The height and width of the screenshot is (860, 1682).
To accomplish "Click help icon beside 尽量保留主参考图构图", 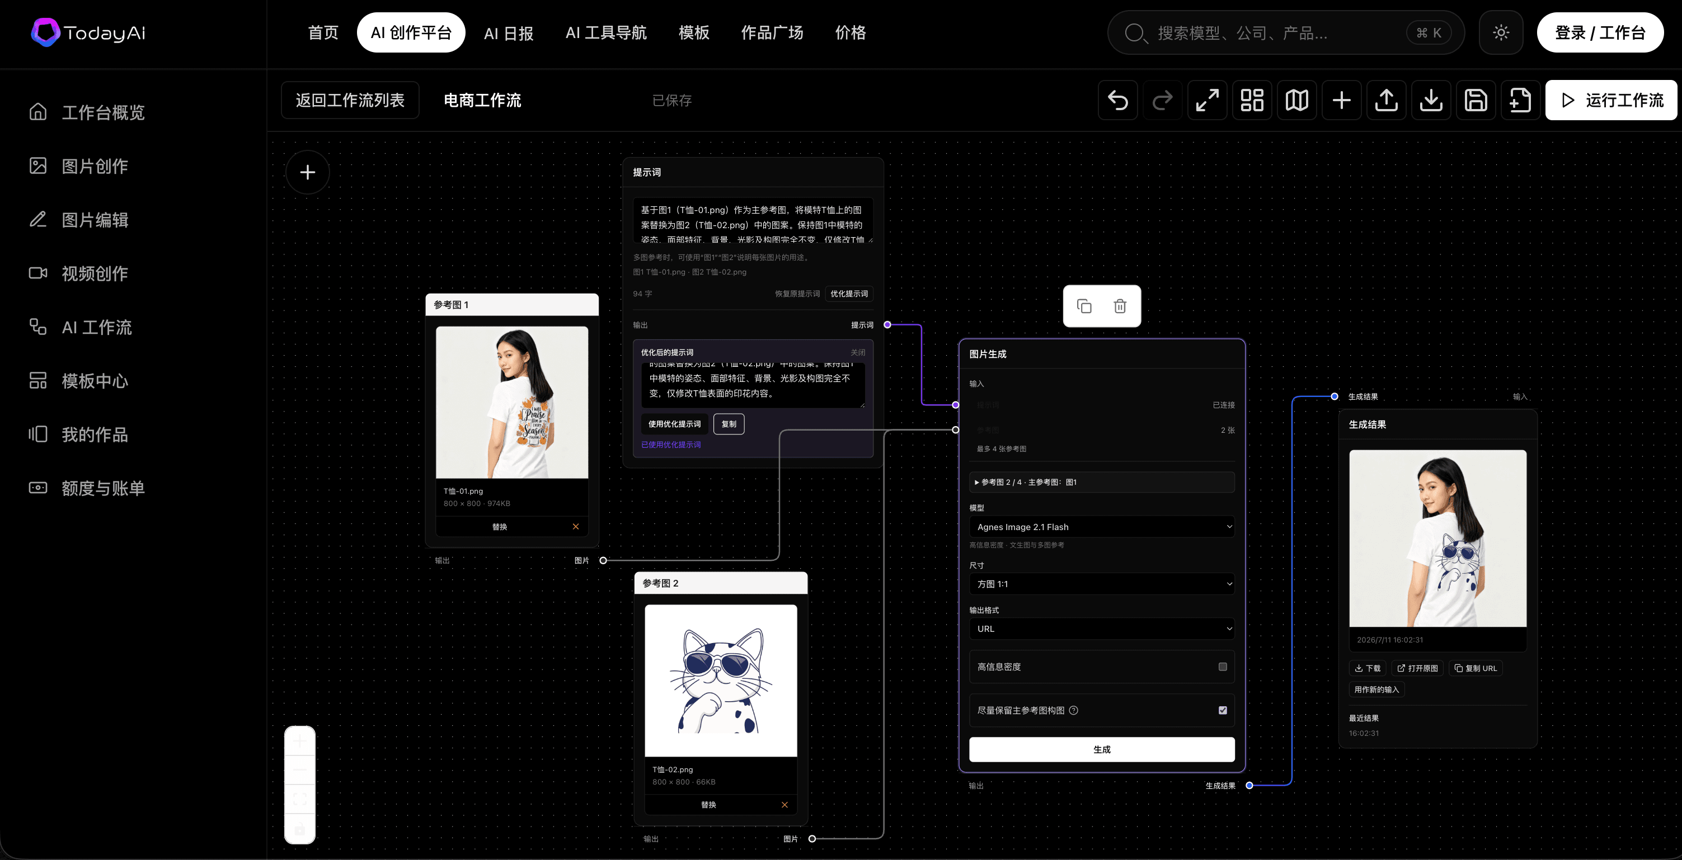I will [x=1073, y=711].
